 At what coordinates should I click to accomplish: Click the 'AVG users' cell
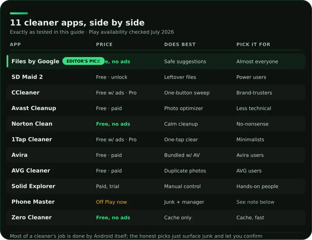(249, 171)
